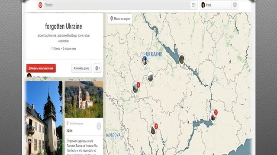277x155 pixels.
Task: Click the UKRAINE map label
Action: click(154, 54)
